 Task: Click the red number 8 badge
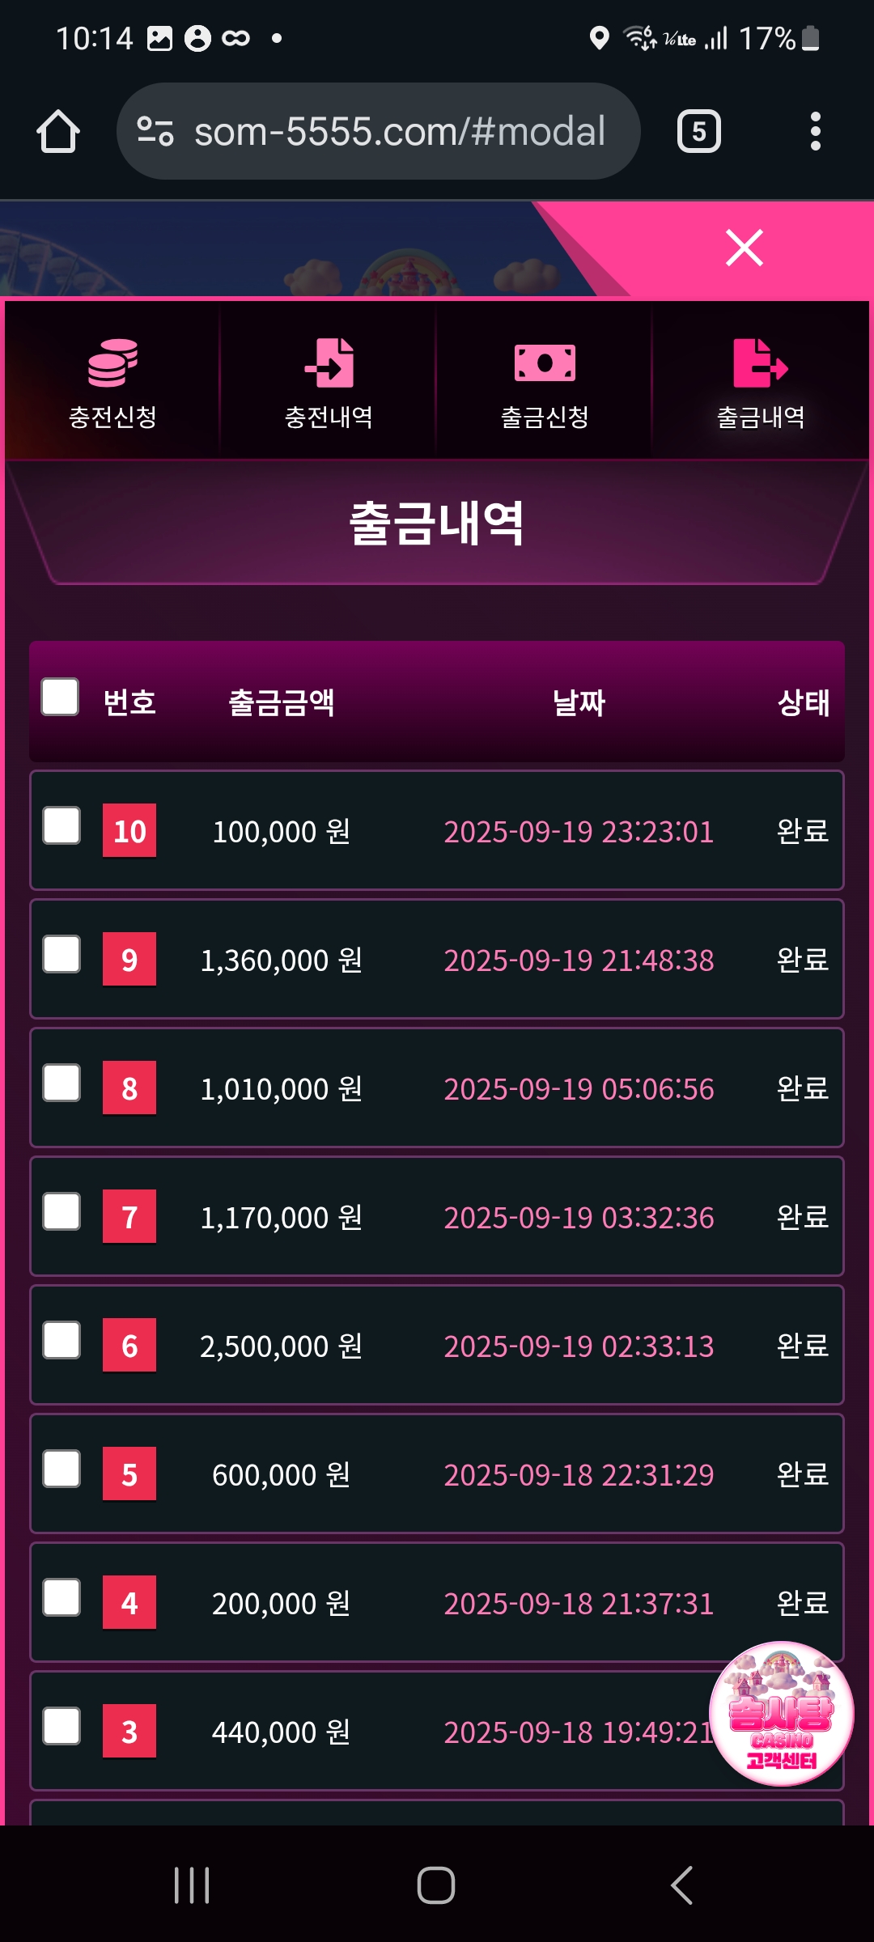tap(129, 1088)
